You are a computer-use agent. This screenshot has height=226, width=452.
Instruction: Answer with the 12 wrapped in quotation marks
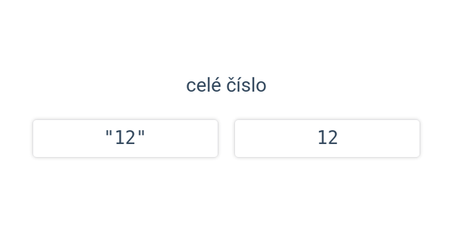[x=125, y=138]
